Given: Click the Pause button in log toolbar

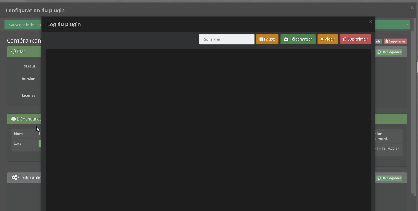Looking at the screenshot, I should [267, 39].
